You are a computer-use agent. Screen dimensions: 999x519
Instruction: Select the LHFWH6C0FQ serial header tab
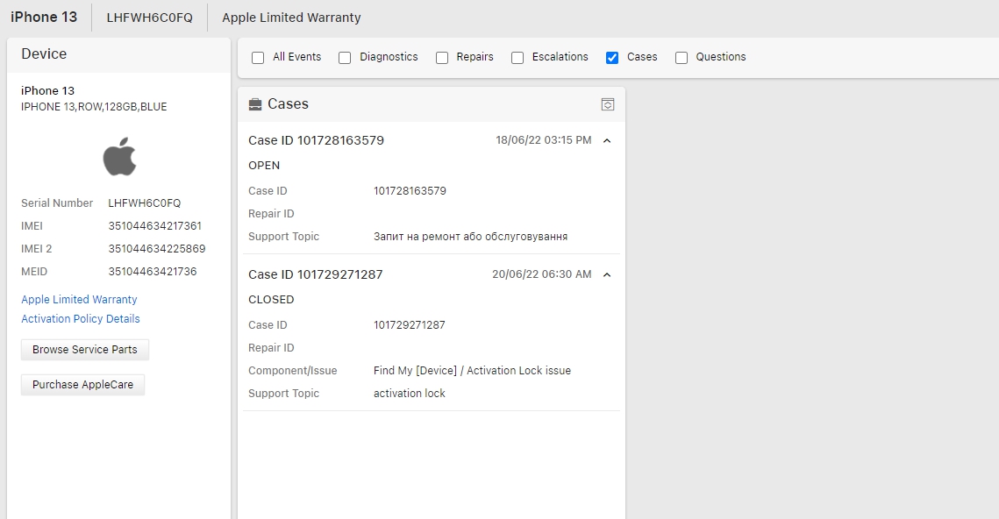[149, 18]
